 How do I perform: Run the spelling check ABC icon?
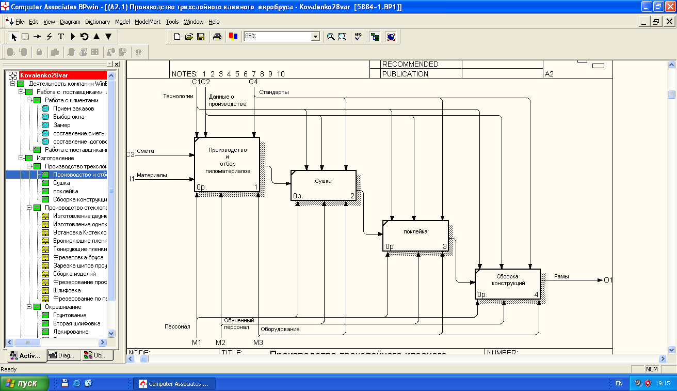[x=359, y=37]
